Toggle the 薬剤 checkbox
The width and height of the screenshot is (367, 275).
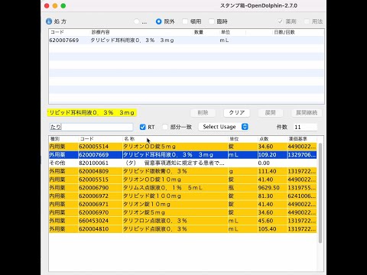[x=281, y=21]
